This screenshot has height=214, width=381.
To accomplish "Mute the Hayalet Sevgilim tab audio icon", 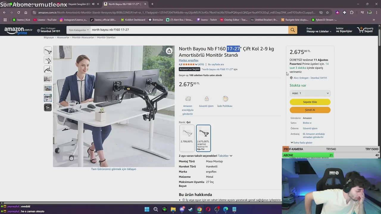I will pos(93,4).
